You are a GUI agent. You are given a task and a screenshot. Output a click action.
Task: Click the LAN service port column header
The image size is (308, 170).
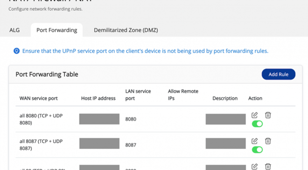point(138,95)
